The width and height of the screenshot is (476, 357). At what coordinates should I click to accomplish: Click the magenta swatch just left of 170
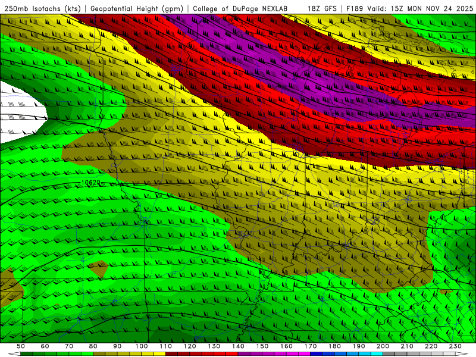pos(304,354)
